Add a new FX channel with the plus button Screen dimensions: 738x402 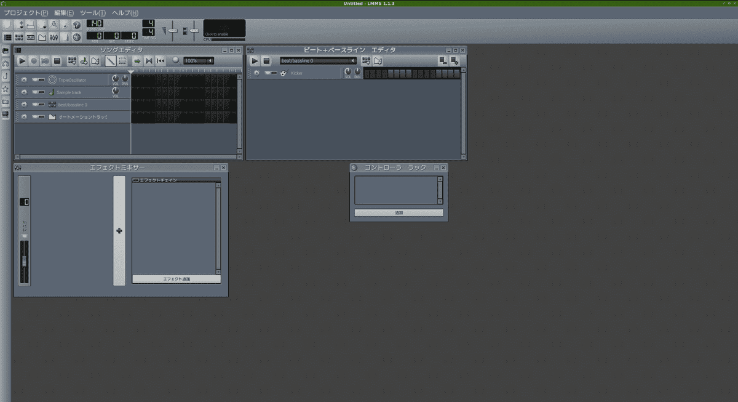pos(119,231)
